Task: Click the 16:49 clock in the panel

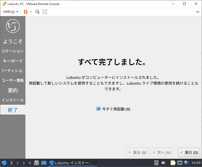Action: click(196, 163)
